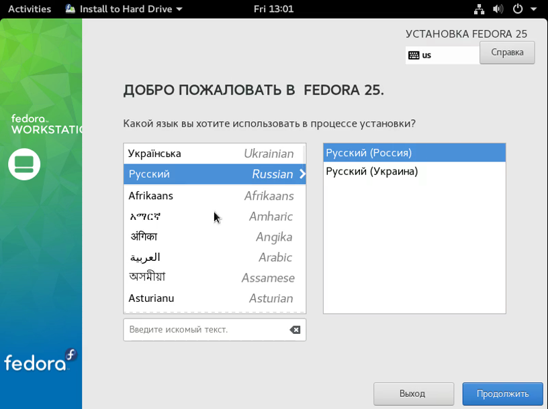Click the language list scrollbar
The image size is (548, 409).
pos(304,154)
